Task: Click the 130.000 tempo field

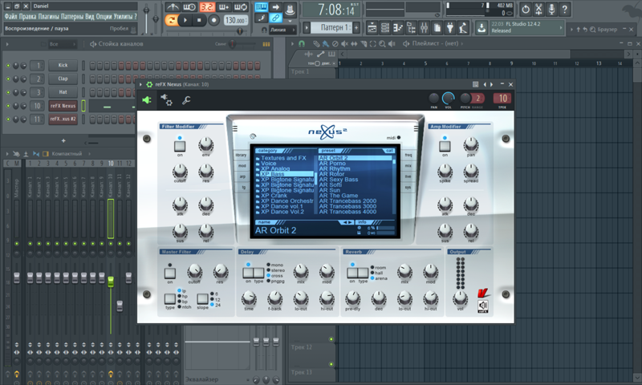Action: point(236,20)
